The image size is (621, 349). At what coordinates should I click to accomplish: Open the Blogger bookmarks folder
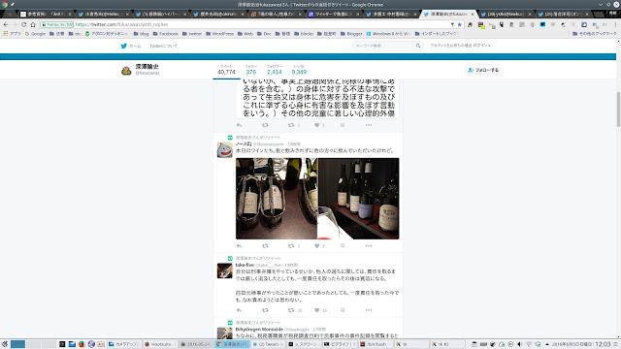351,34
